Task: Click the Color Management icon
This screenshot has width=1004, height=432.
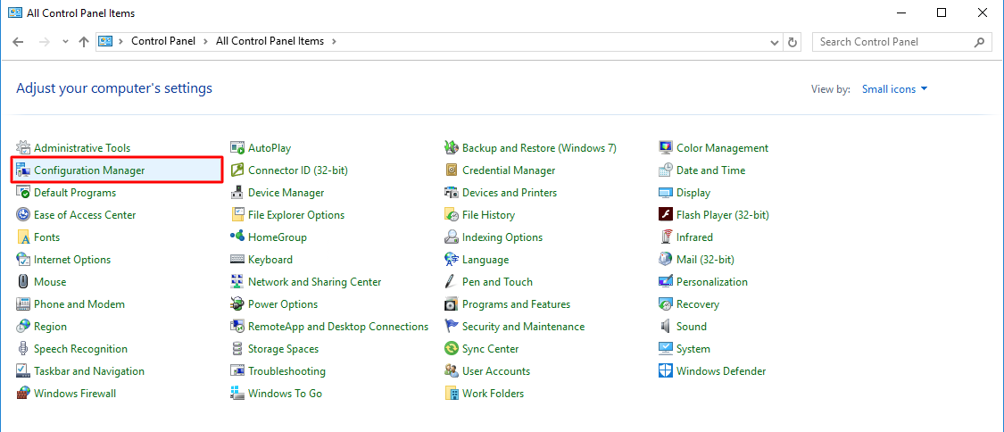Action: pos(666,148)
